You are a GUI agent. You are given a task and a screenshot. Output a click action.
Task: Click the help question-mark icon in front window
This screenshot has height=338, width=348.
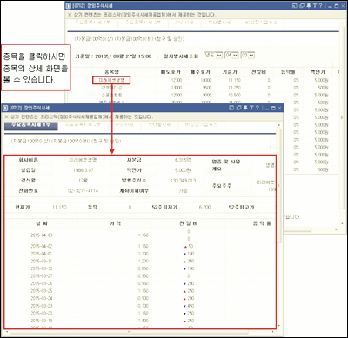[258, 108]
